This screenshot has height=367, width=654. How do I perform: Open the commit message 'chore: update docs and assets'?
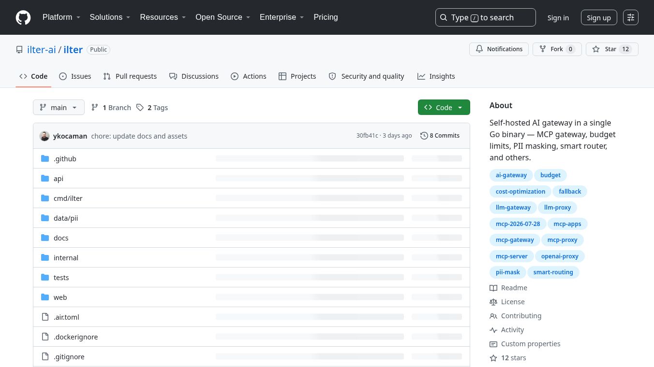pyautogui.click(x=139, y=136)
